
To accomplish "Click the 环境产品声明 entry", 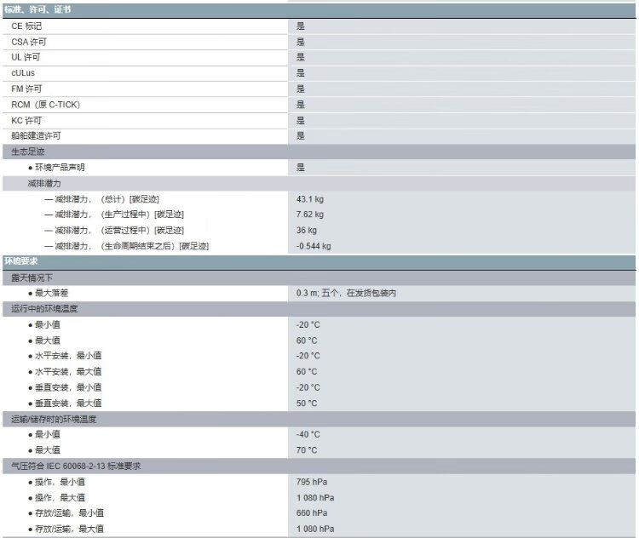I will [x=60, y=168].
